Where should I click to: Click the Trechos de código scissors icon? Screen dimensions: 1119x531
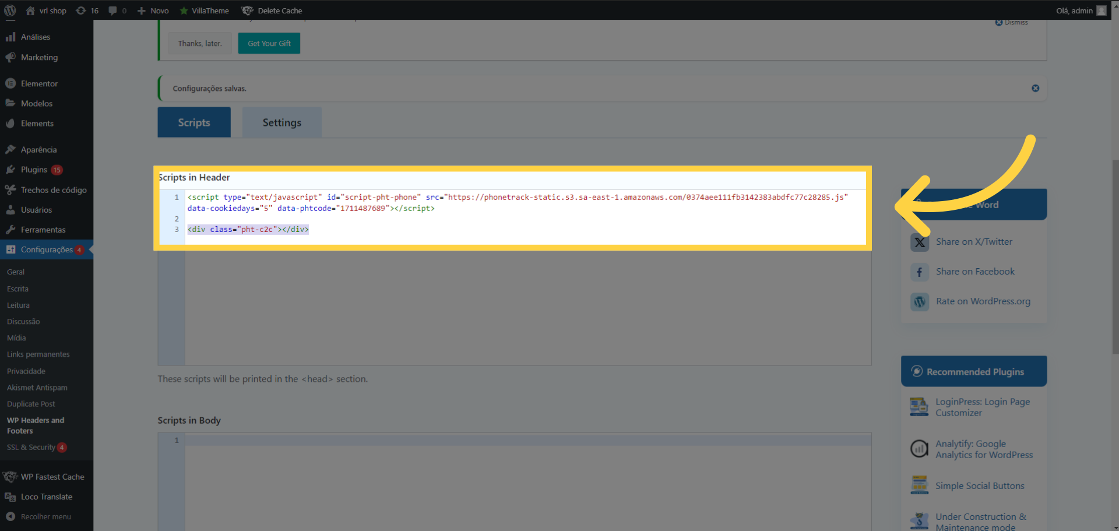click(x=10, y=189)
